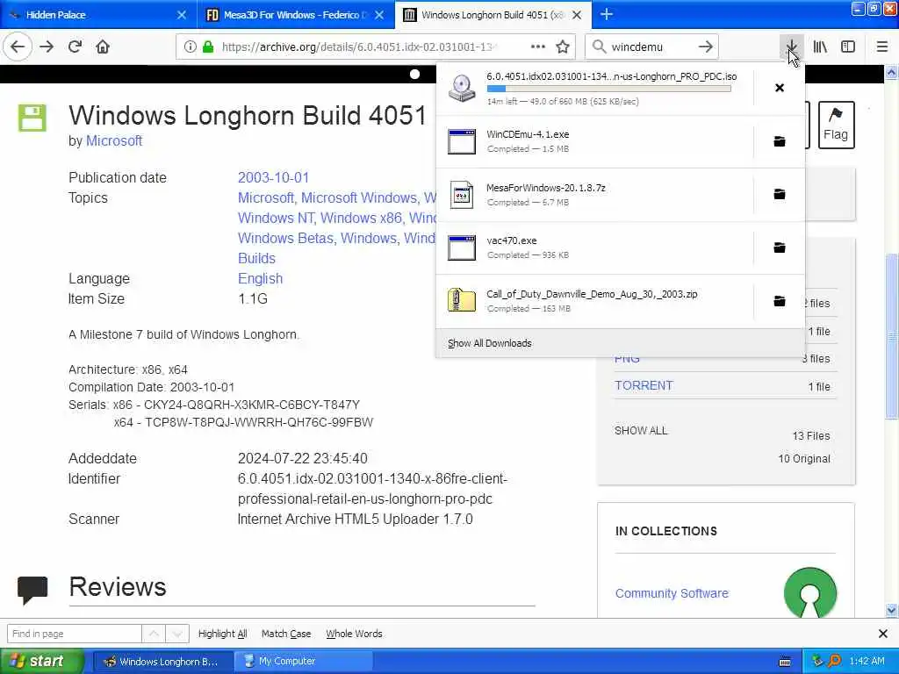Open folder containing WinCDEmu-4.1.exe
The height and width of the screenshot is (674, 899).
point(780,141)
